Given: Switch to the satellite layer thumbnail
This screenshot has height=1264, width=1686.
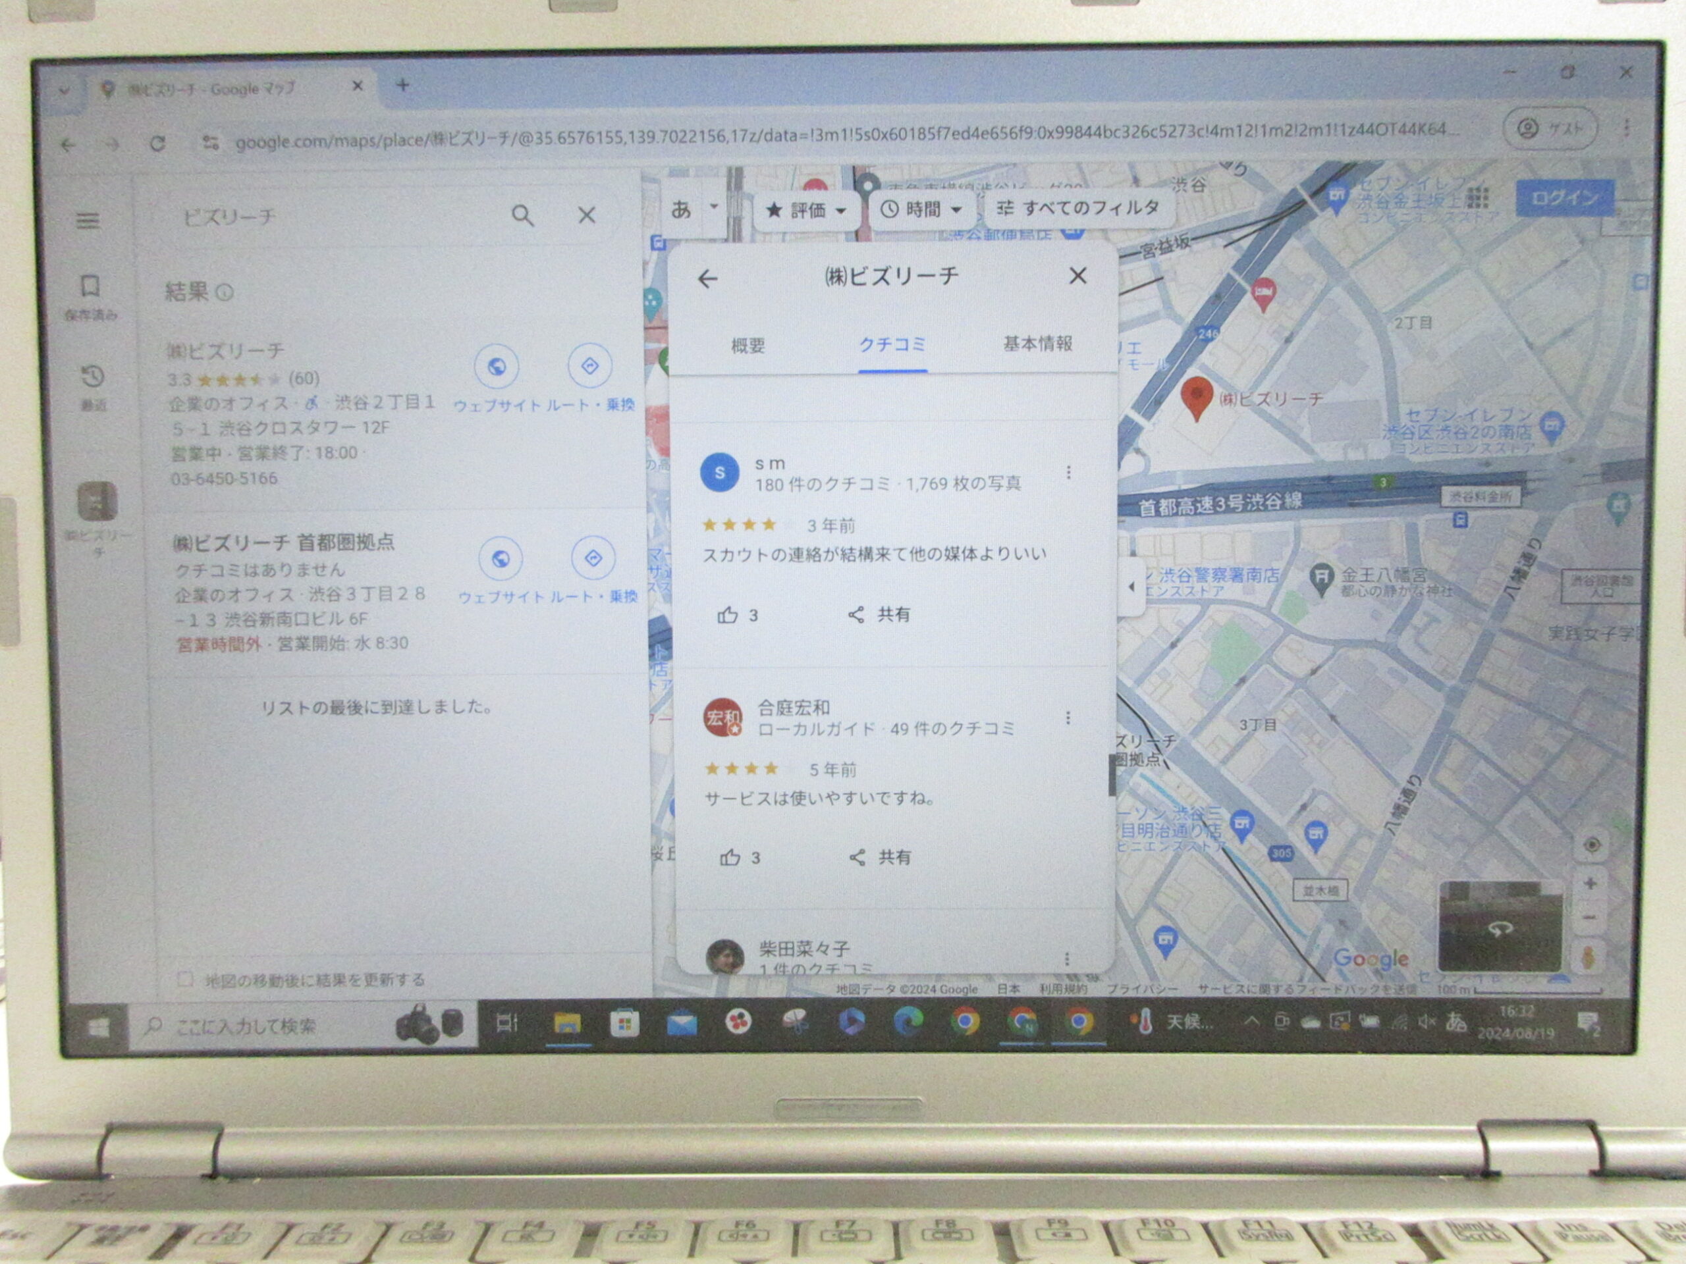Looking at the screenshot, I should click(1499, 926).
